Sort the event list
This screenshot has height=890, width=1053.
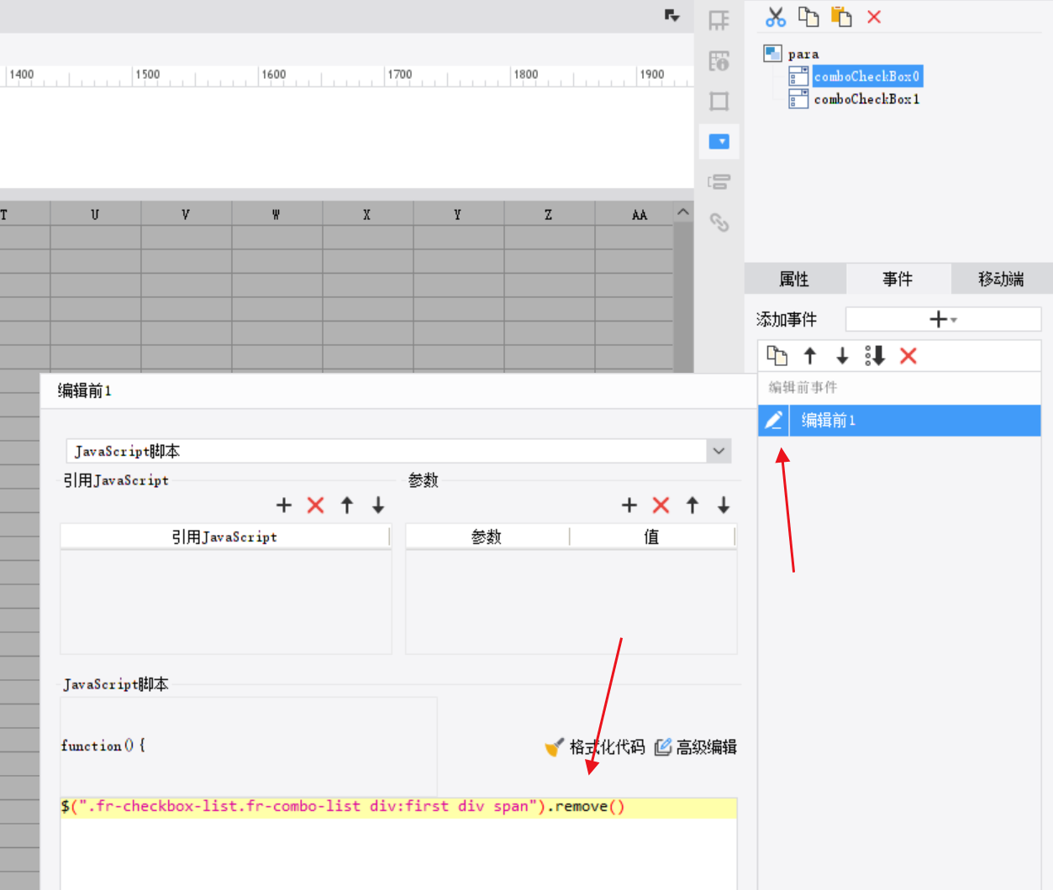875,356
